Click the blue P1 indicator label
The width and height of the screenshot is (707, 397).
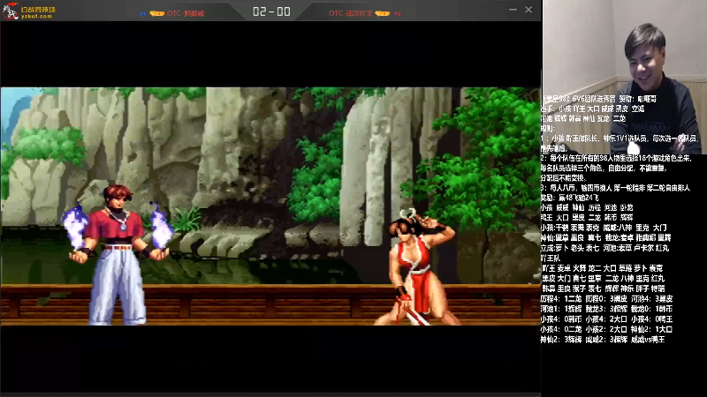(x=143, y=14)
